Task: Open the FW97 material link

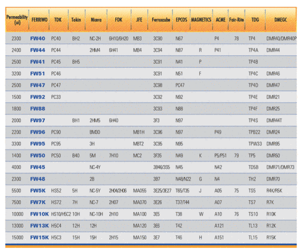Action: tap(38, 120)
